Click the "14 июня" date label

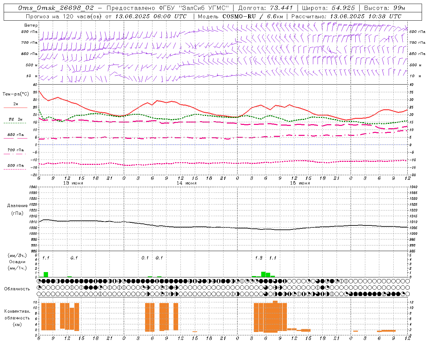[186, 183]
